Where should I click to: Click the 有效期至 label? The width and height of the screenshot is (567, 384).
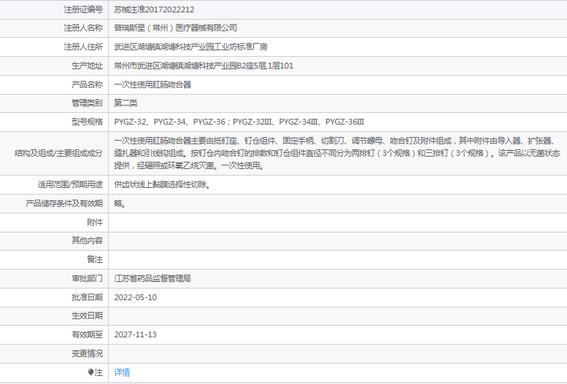click(87, 334)
